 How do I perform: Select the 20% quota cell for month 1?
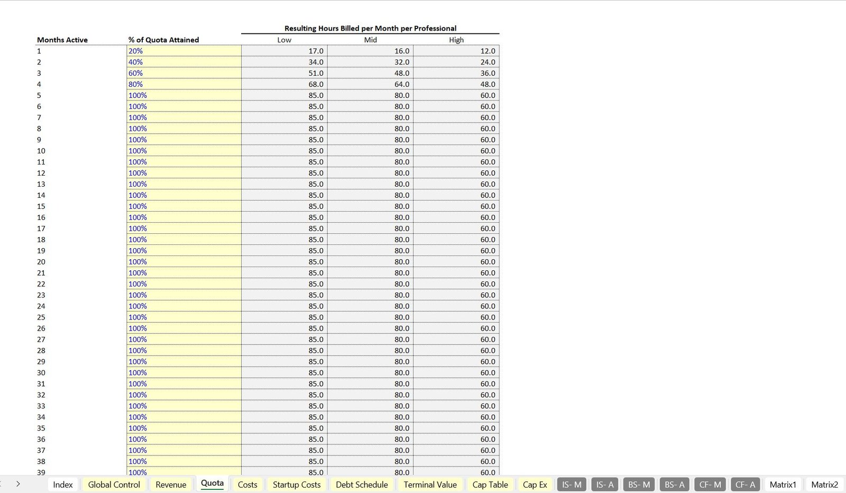point(183,51)
